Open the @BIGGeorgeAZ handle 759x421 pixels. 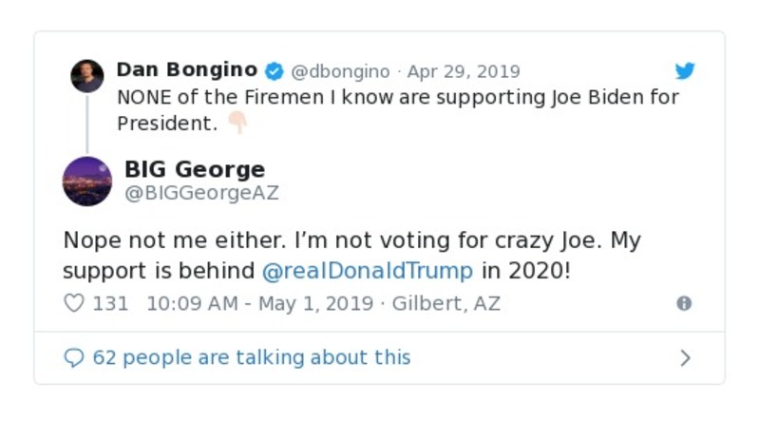click(201, 193)
